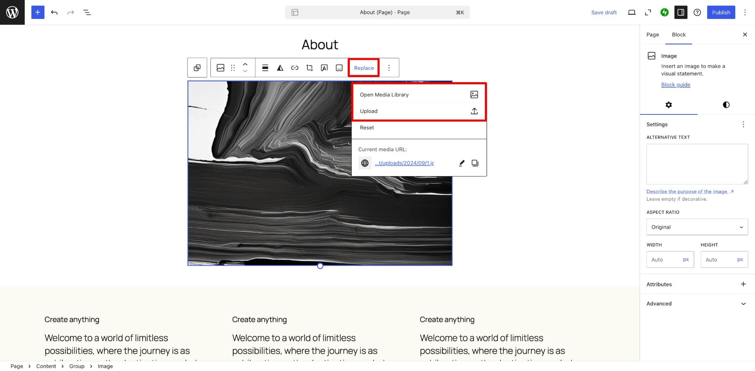Move the image block down

[x=245, y=72]
